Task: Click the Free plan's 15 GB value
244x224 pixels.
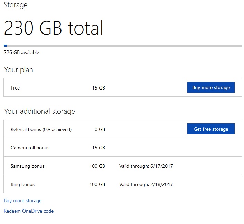Action: 98,88
